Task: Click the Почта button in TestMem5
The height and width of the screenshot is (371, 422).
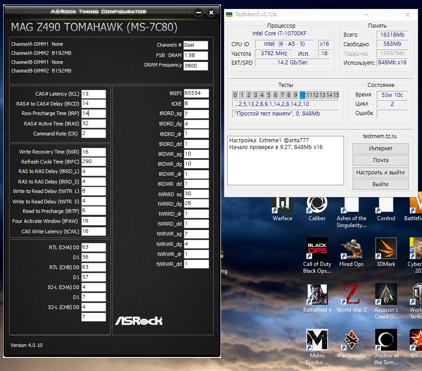Action: pyautogui.click(x=381, y=160)
